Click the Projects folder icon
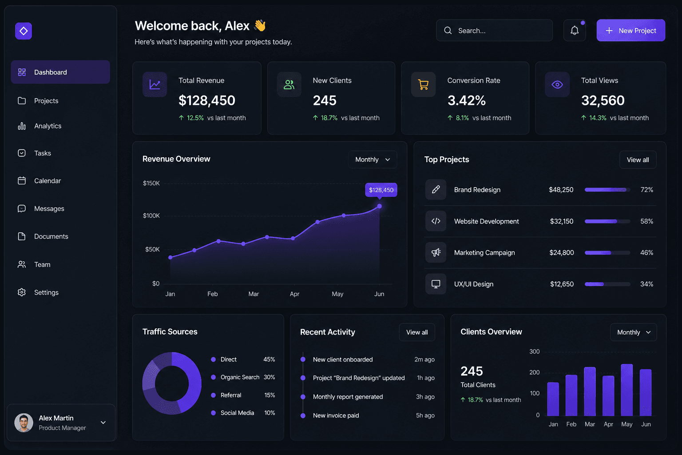The width and height of the screenshot is (682, 455). click(x=22, y=100)
